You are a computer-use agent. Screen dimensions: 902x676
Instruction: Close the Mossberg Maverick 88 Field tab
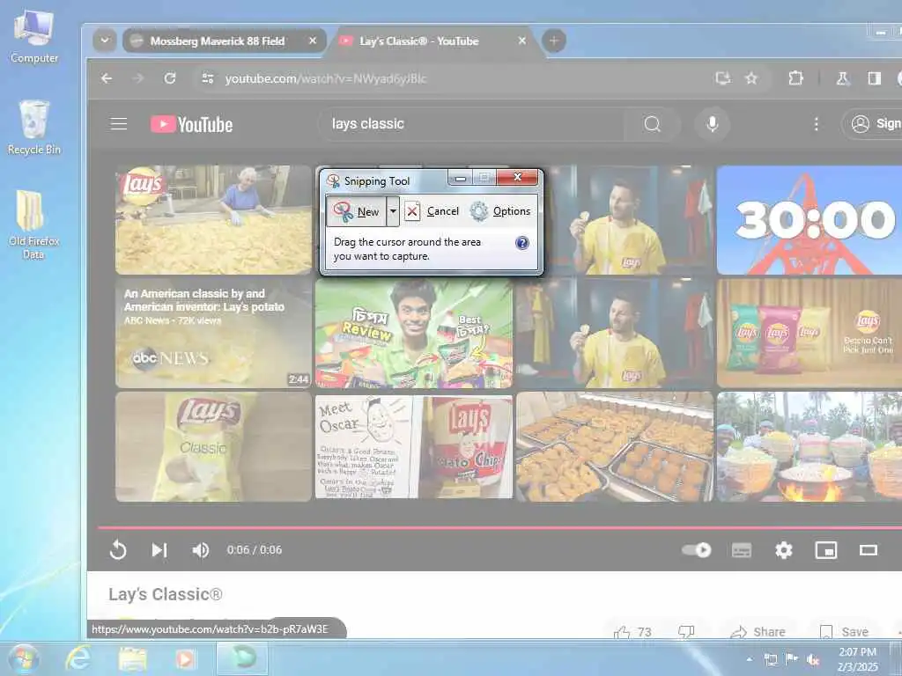(313, 40)
